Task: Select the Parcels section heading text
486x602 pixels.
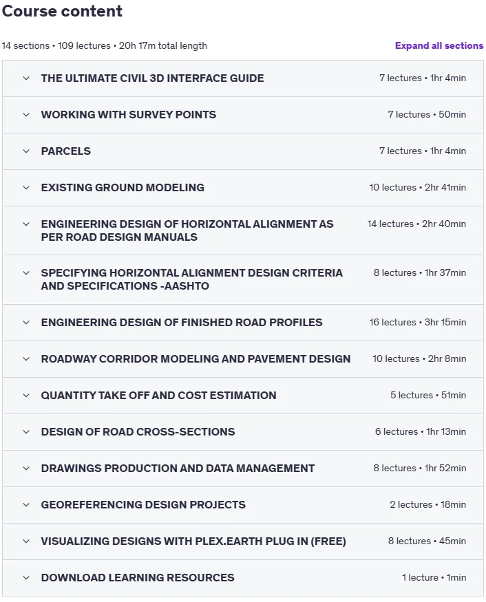Action: [x=66, y=151]
